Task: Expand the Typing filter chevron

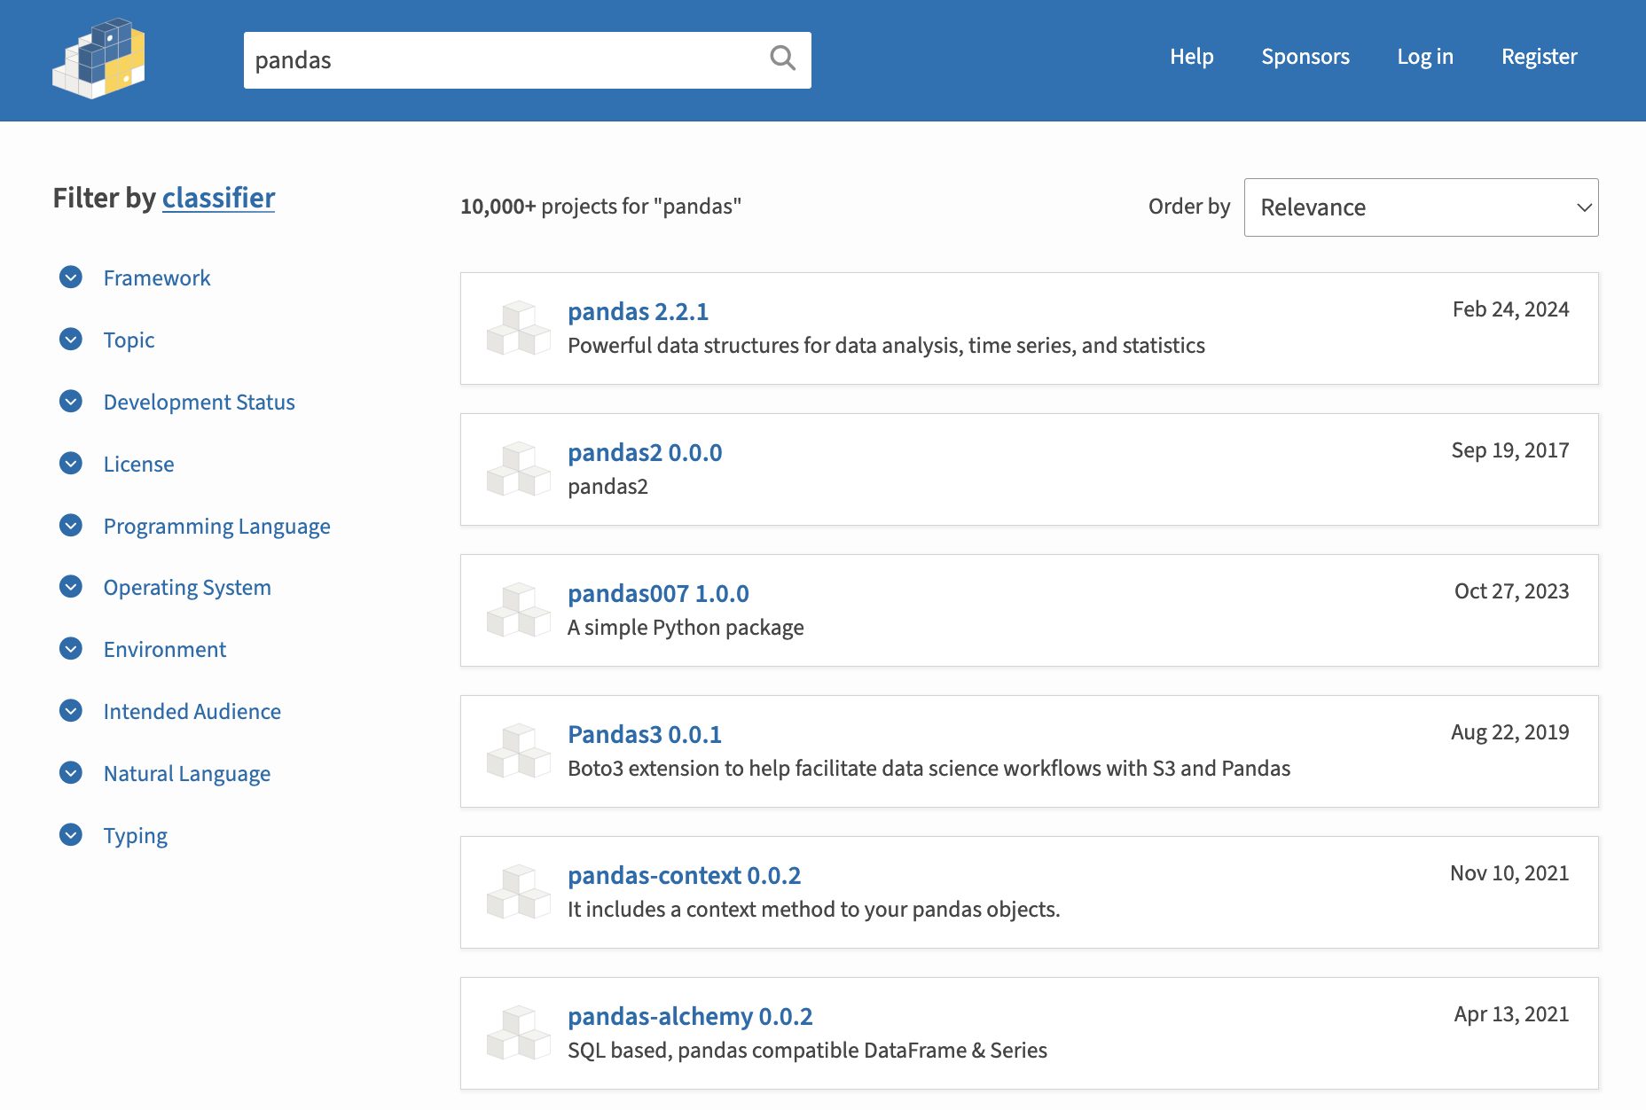Action: (x=71, y=835)
